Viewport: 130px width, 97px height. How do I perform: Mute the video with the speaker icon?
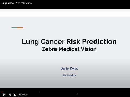click(x=15, y=95)
